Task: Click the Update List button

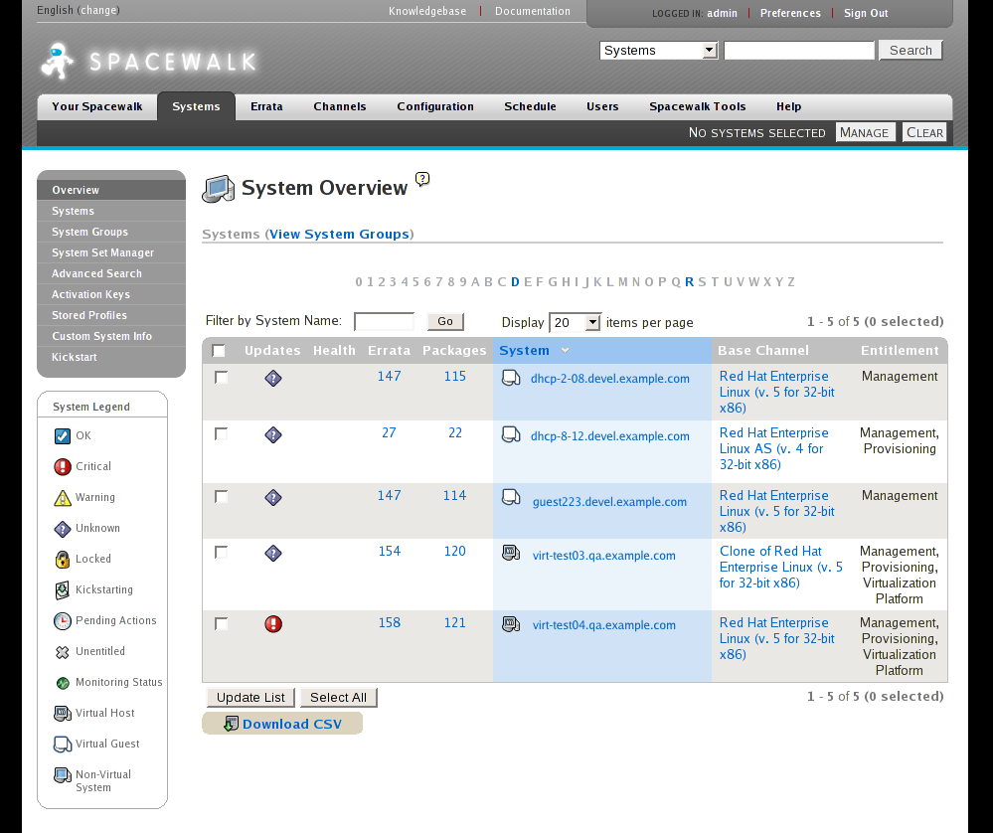Action: [250, 698]
